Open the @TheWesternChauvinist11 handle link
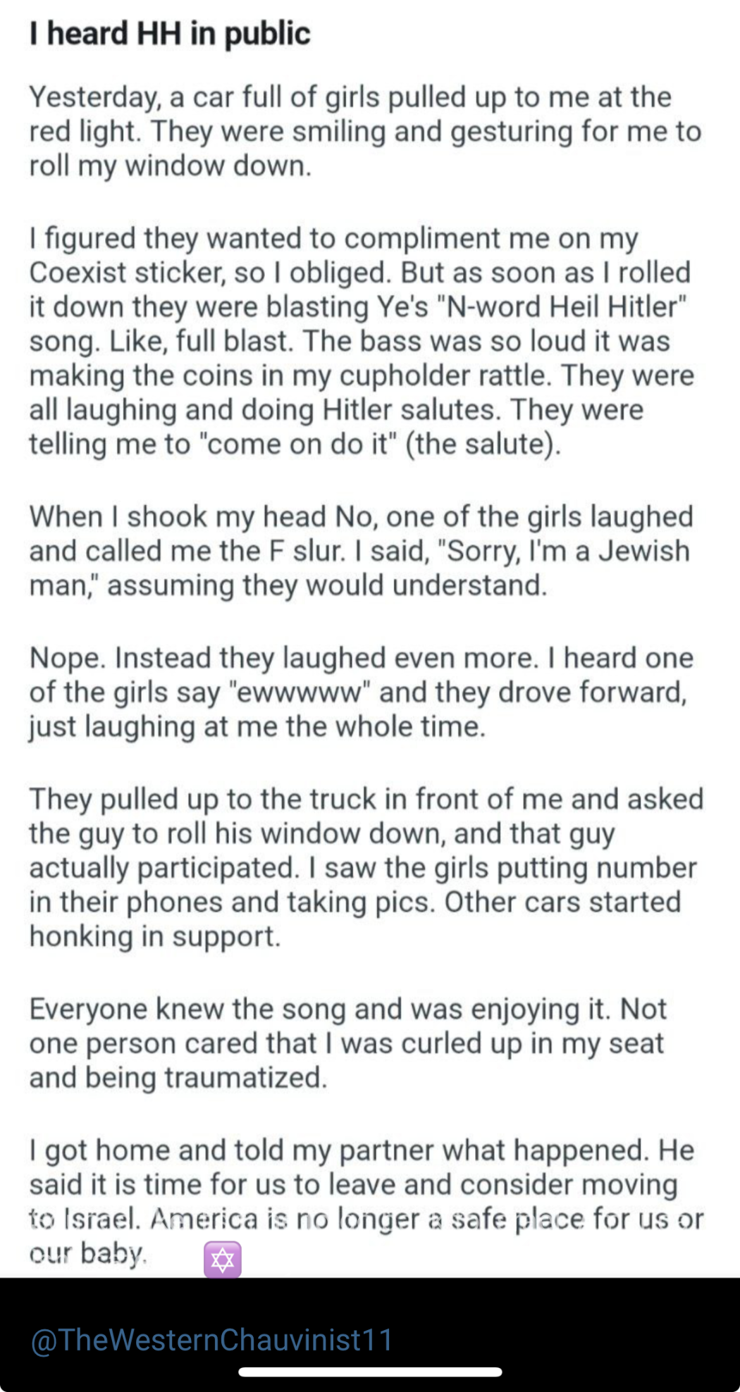This screenshot has height=1392, width=740. click(x=211, y=1339)
